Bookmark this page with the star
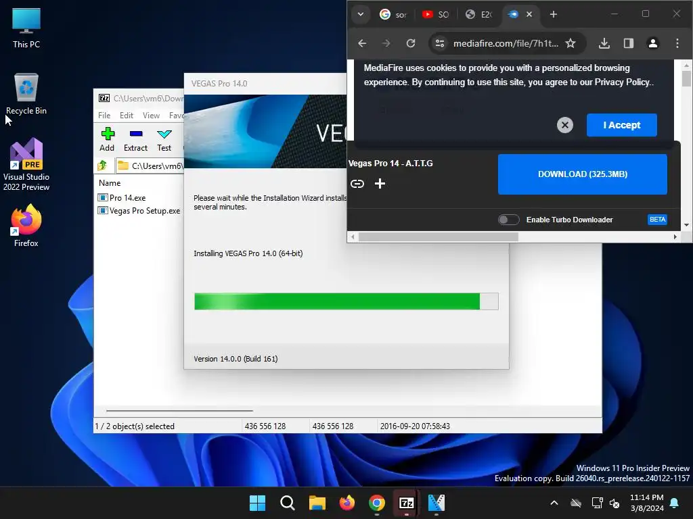 [571, 43]
